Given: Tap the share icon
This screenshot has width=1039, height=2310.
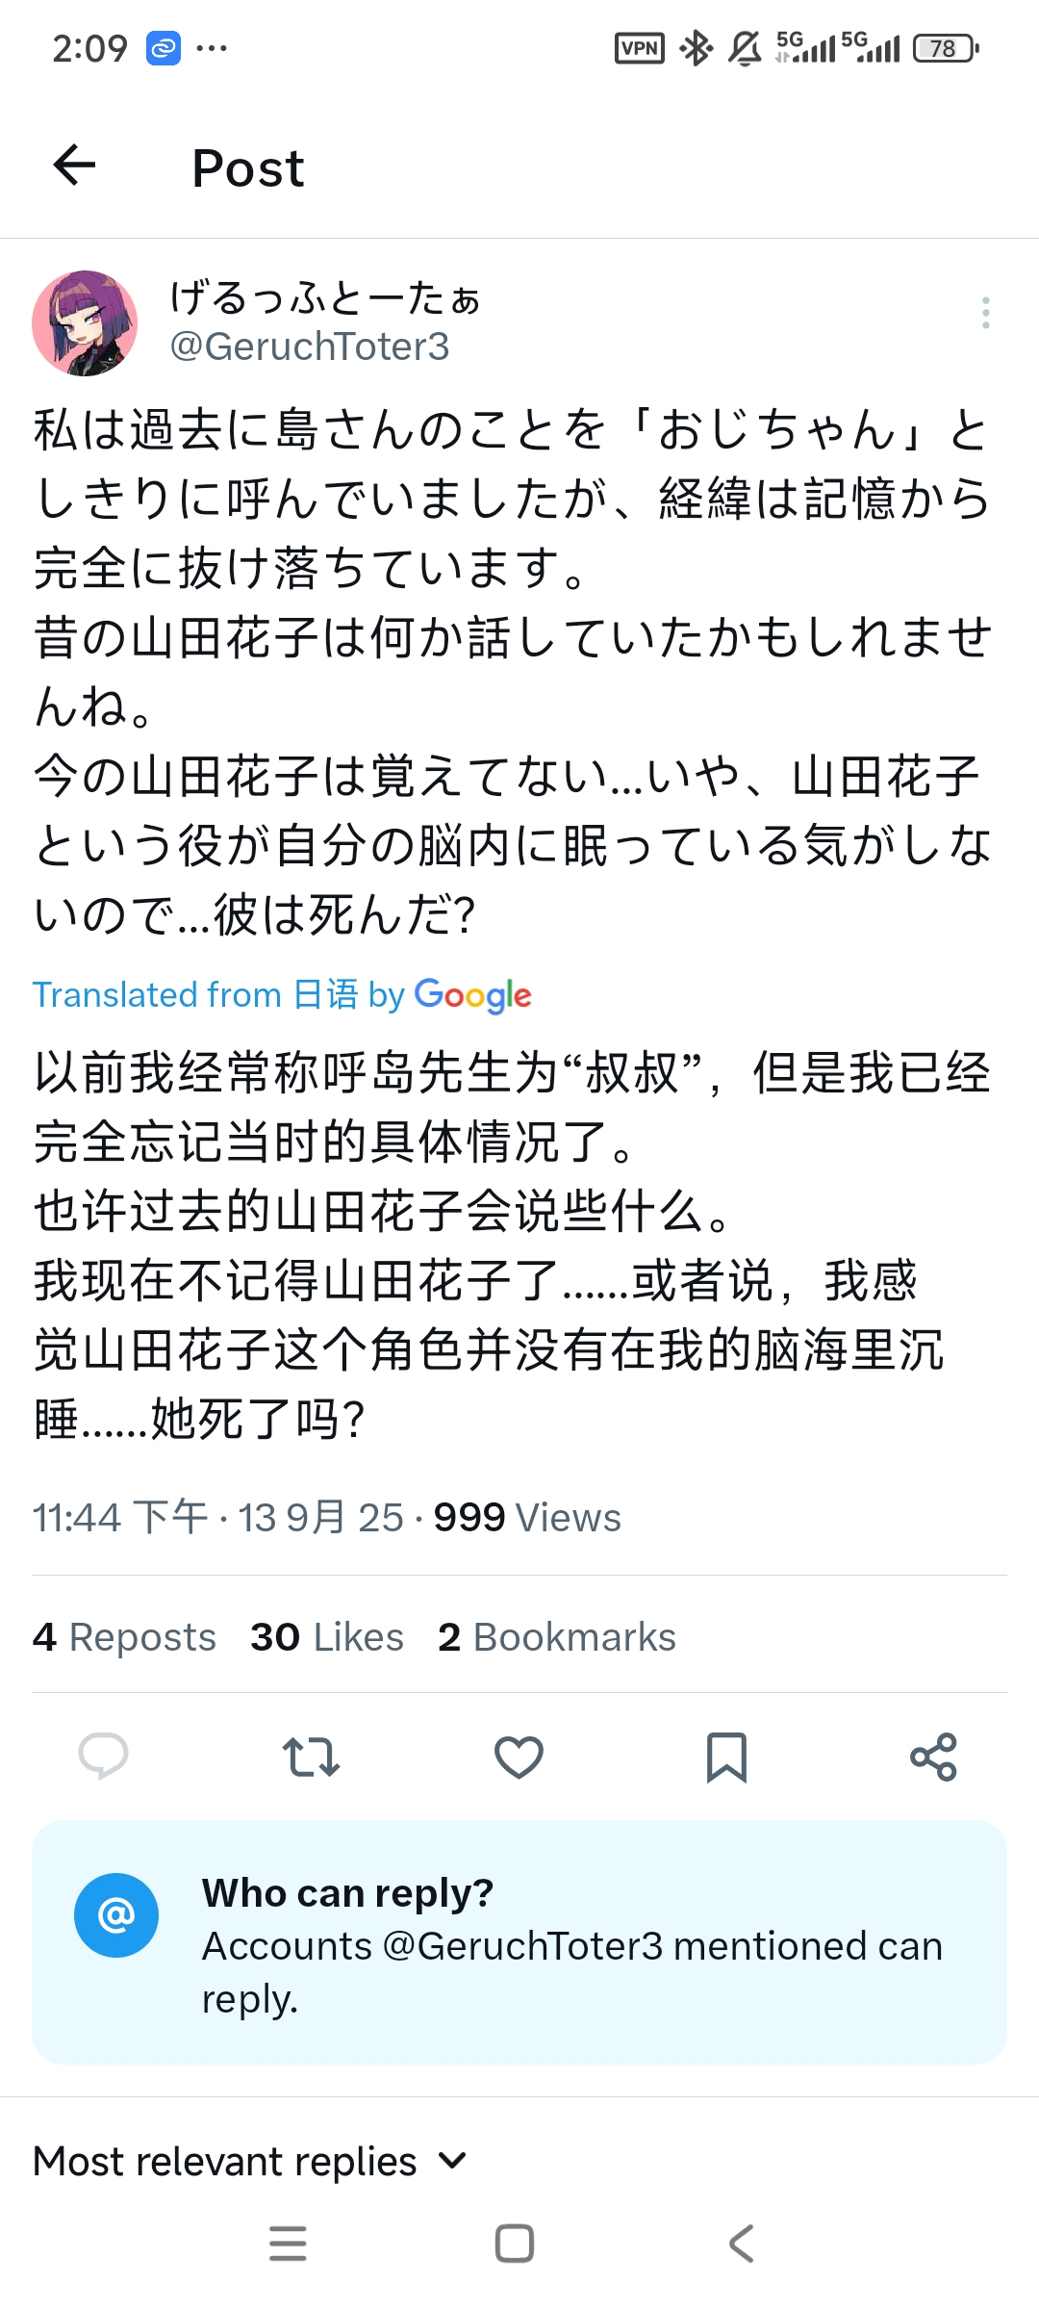Looking at the screenshot, I should click(933, 1756).
